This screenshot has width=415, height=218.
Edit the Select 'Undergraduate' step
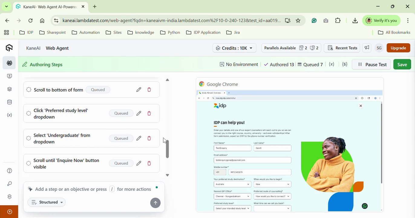(x=139, y=138)
